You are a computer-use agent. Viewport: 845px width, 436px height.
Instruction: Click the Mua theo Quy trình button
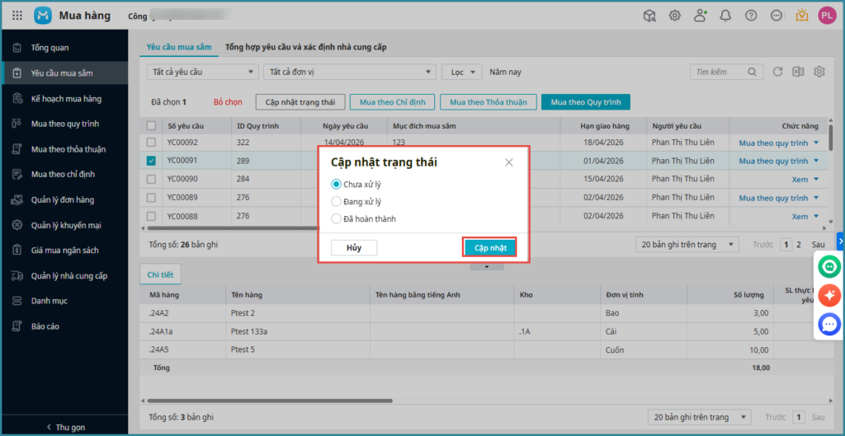(586, 101)
